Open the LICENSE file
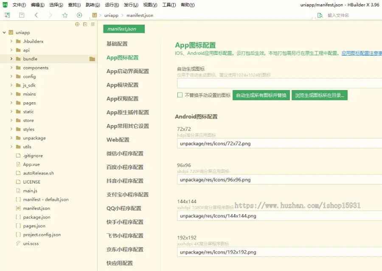 (32, 182)
